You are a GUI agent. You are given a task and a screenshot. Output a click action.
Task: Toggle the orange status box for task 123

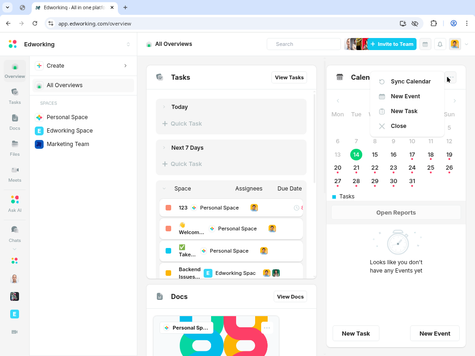coord(168,208)
